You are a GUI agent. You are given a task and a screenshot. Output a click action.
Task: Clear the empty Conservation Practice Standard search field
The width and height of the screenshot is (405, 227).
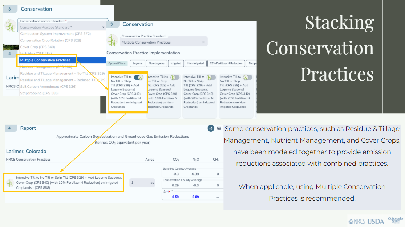click(x=103, y=27)
